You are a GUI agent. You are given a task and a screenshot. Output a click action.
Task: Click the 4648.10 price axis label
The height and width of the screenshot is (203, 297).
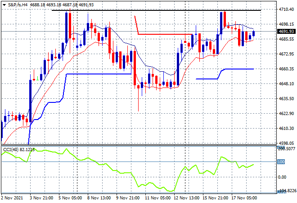(286, 84)
